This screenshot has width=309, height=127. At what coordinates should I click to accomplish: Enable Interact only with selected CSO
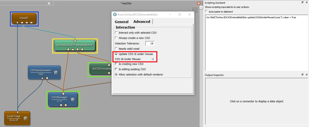tap(116, 33)
